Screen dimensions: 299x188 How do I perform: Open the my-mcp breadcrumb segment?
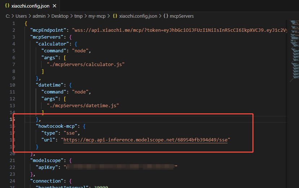click(x=97, y=16)
